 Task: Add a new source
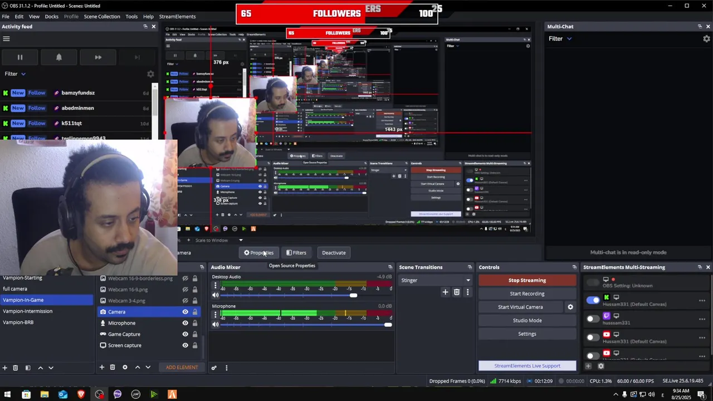tap(101, 368)
